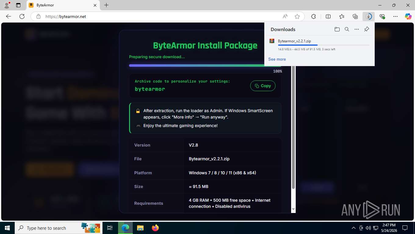Click the browser Back arrow
Viewport: 415px width, 234px height.
tap(9, 16)
